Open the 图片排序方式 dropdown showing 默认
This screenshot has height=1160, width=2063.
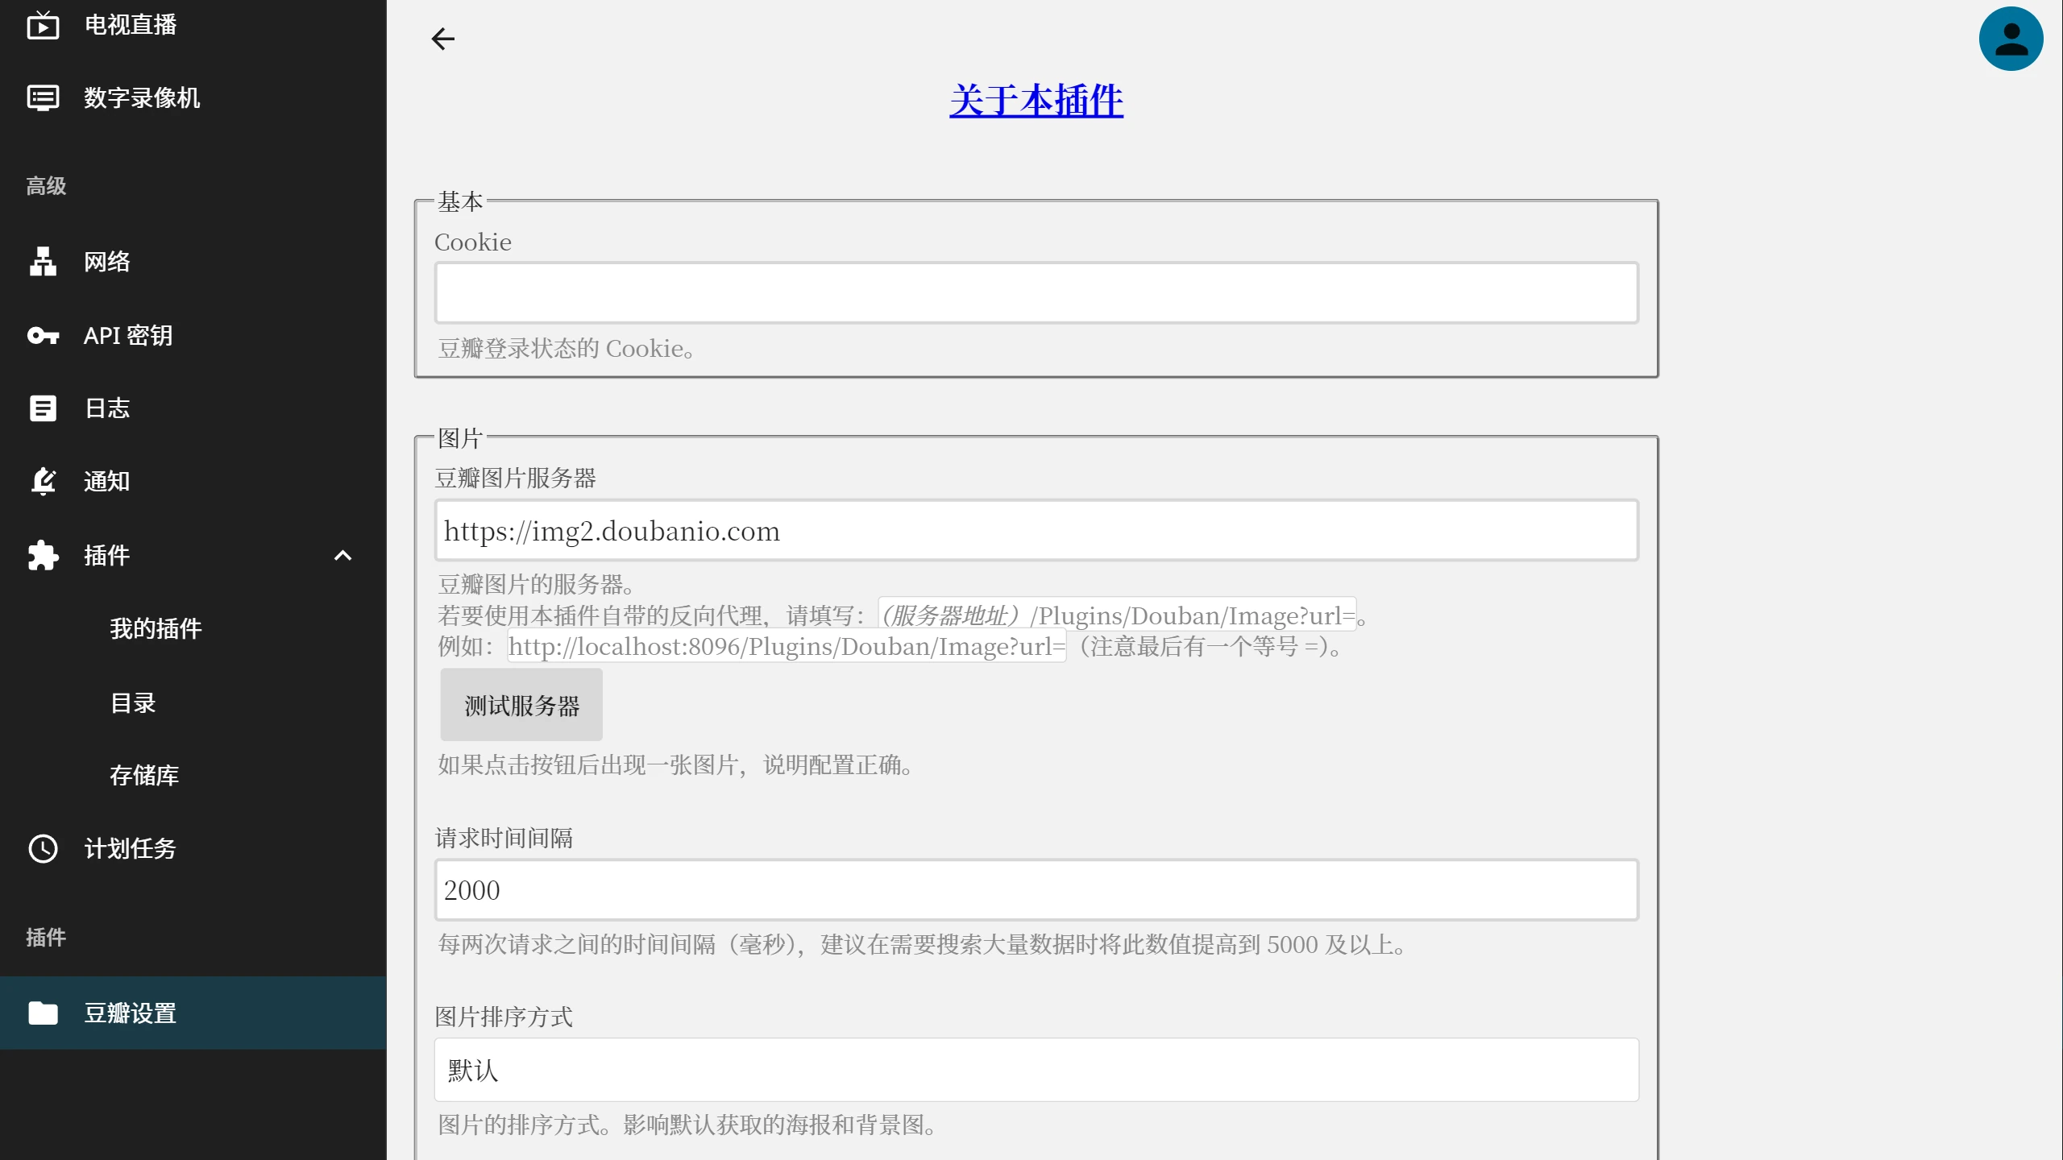click(x=1036, y=1070)
